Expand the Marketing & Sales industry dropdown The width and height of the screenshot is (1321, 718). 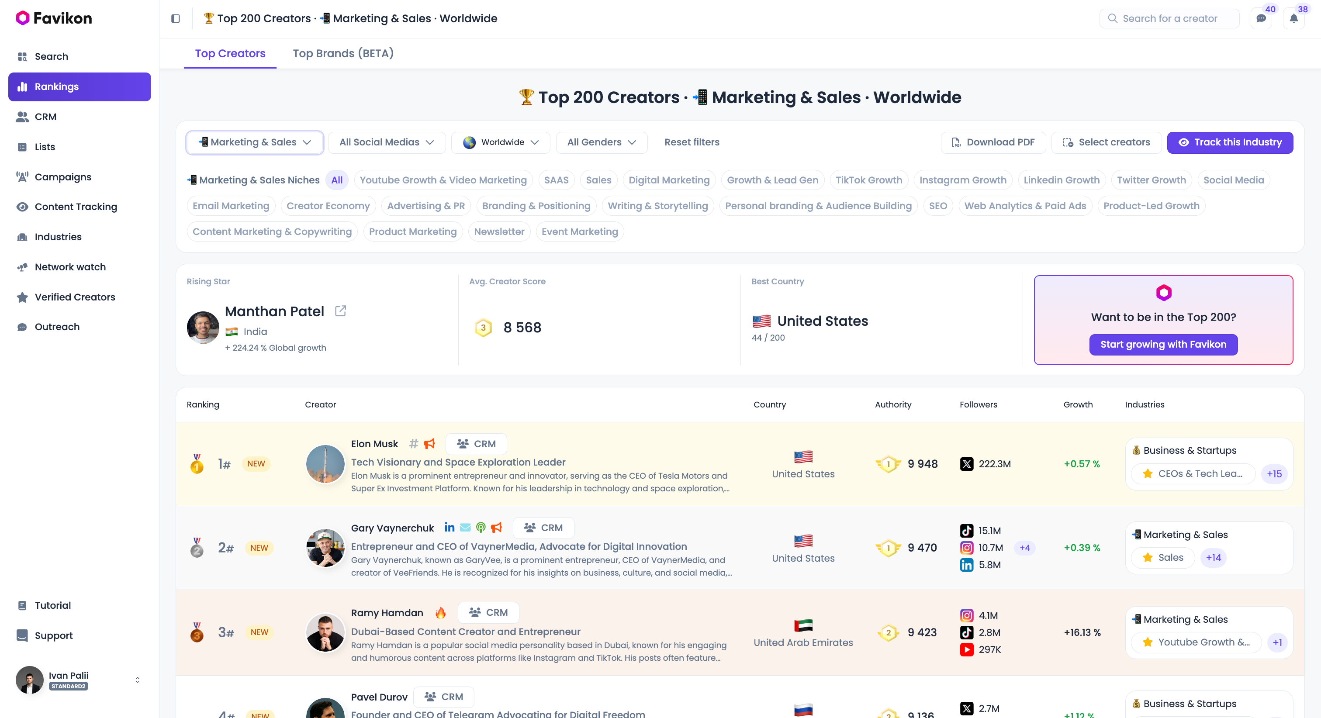tap(254, 142)
